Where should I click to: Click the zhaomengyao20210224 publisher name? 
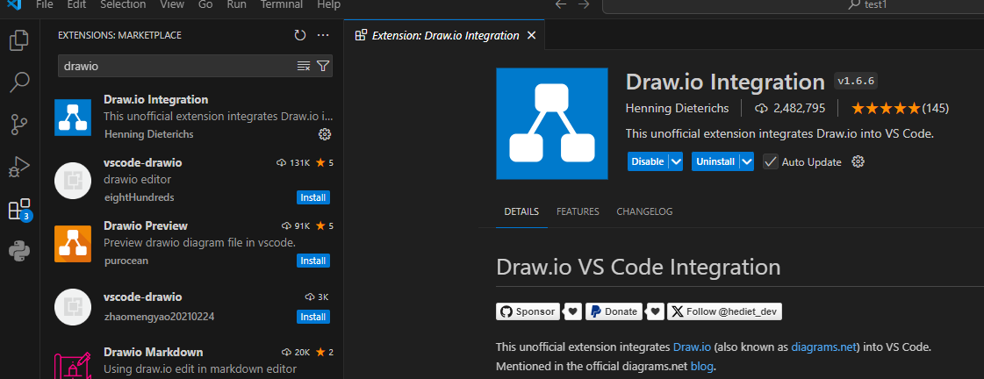click(160, 317)
